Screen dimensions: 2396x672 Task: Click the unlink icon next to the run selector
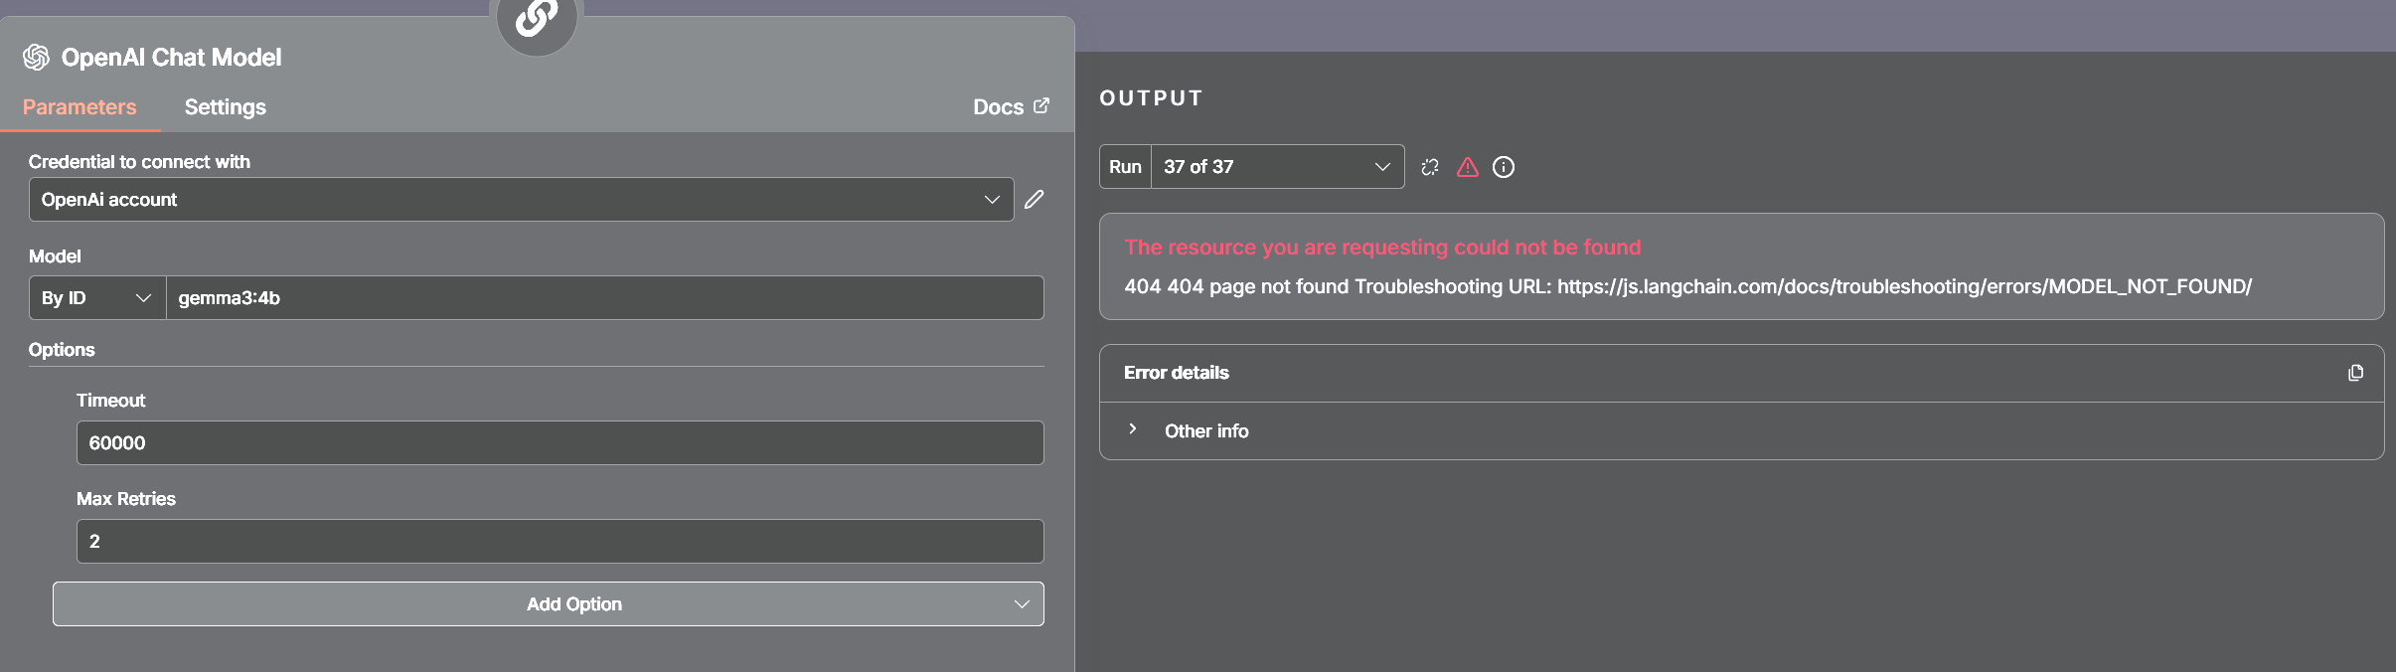(x=1430, y=167)
